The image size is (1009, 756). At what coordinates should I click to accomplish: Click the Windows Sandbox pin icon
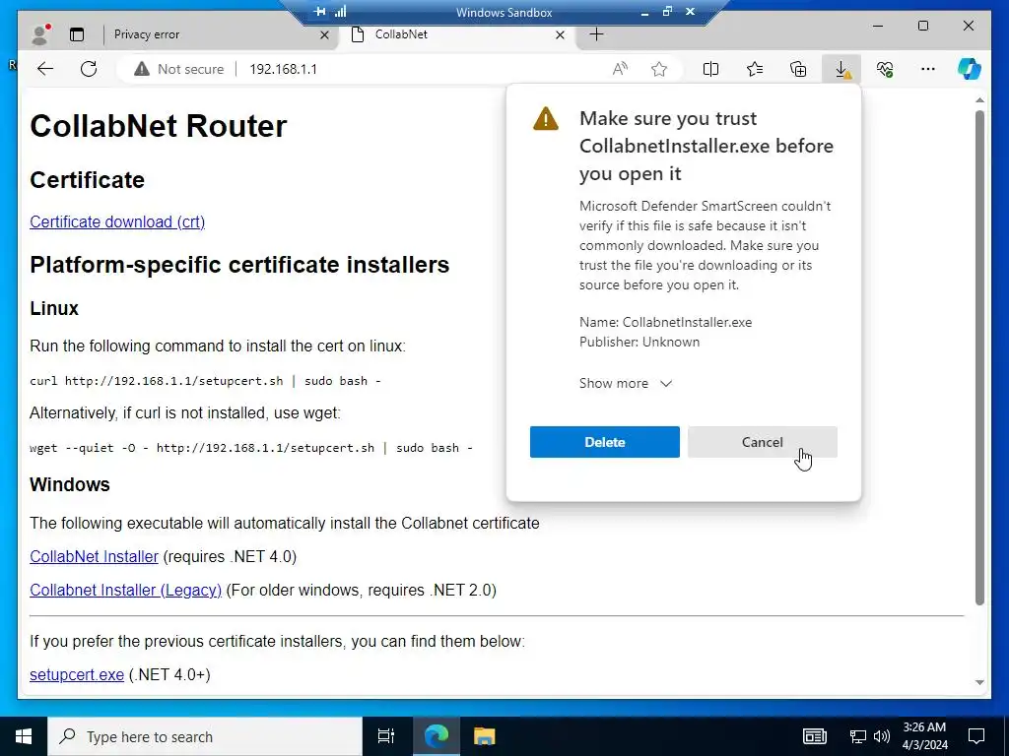320,12
